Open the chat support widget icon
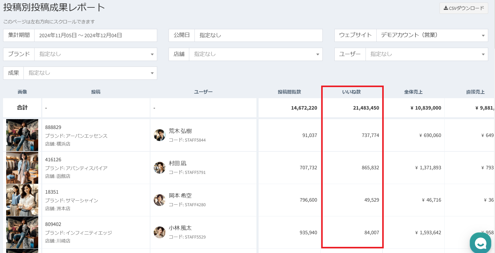Image resolution: width=495 pixels, height=253 pixels. [x=480, y=243]
